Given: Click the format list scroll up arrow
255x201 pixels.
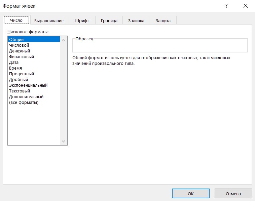Looking at the screenshot, I should coord(64,40).
